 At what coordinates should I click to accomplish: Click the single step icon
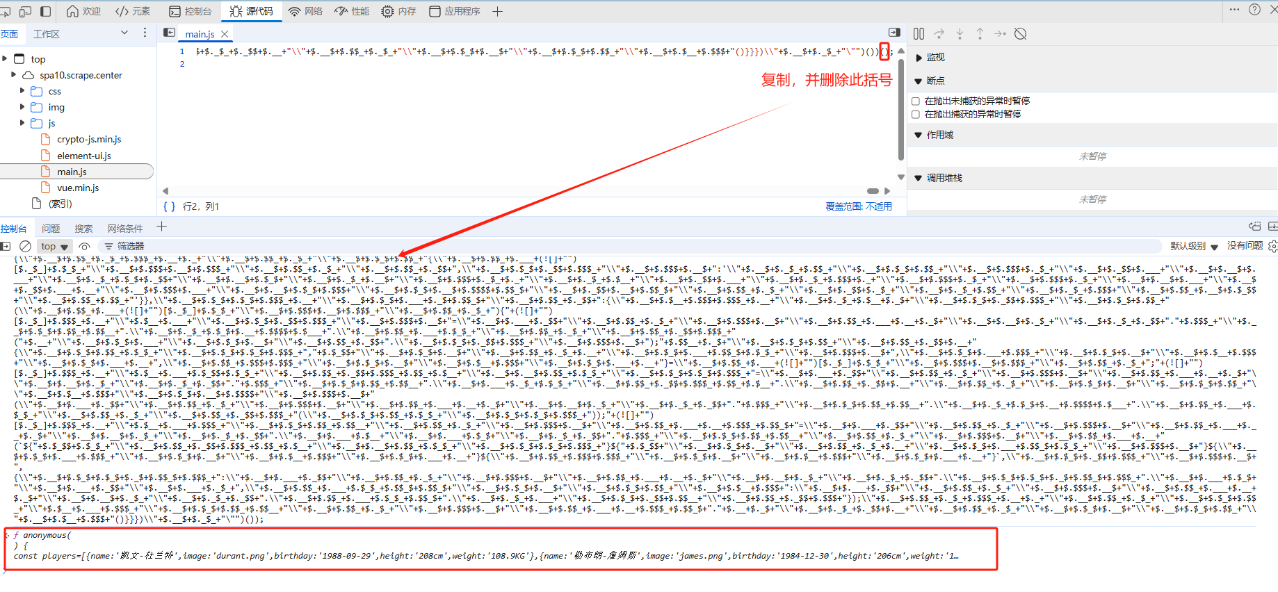pos(1000,34)
